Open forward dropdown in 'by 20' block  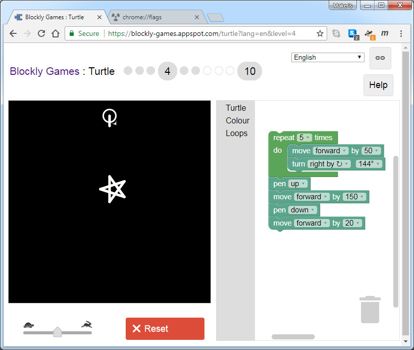click(x=312, y=223)
